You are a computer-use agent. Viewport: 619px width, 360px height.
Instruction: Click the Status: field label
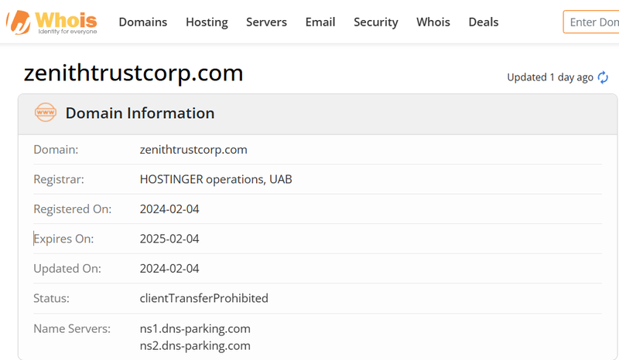[x=51, y=298]
